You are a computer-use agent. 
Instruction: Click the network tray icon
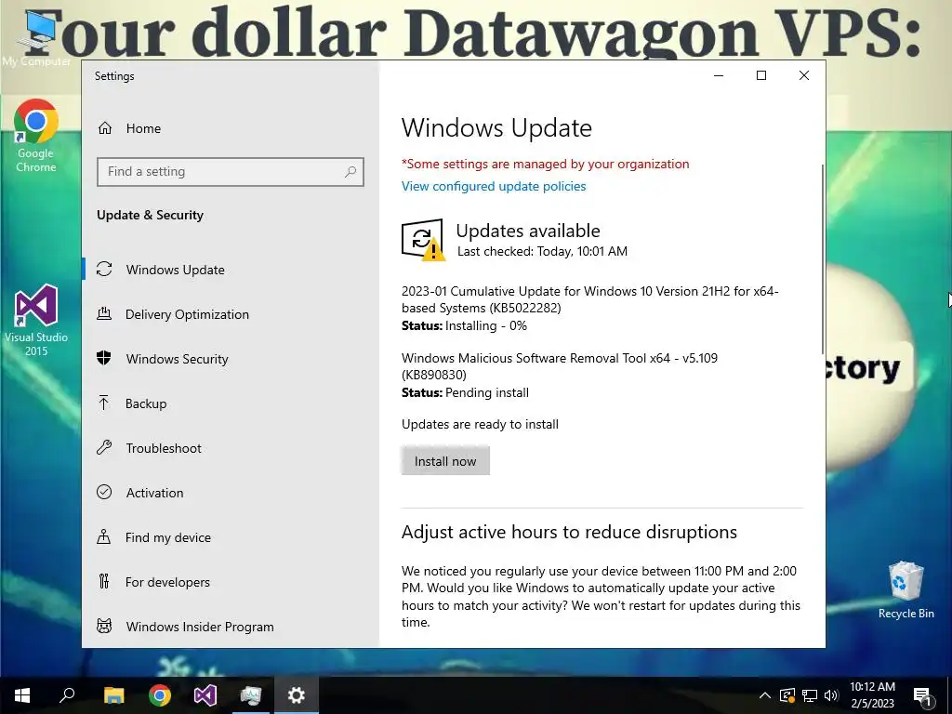[x=810, y=695]
